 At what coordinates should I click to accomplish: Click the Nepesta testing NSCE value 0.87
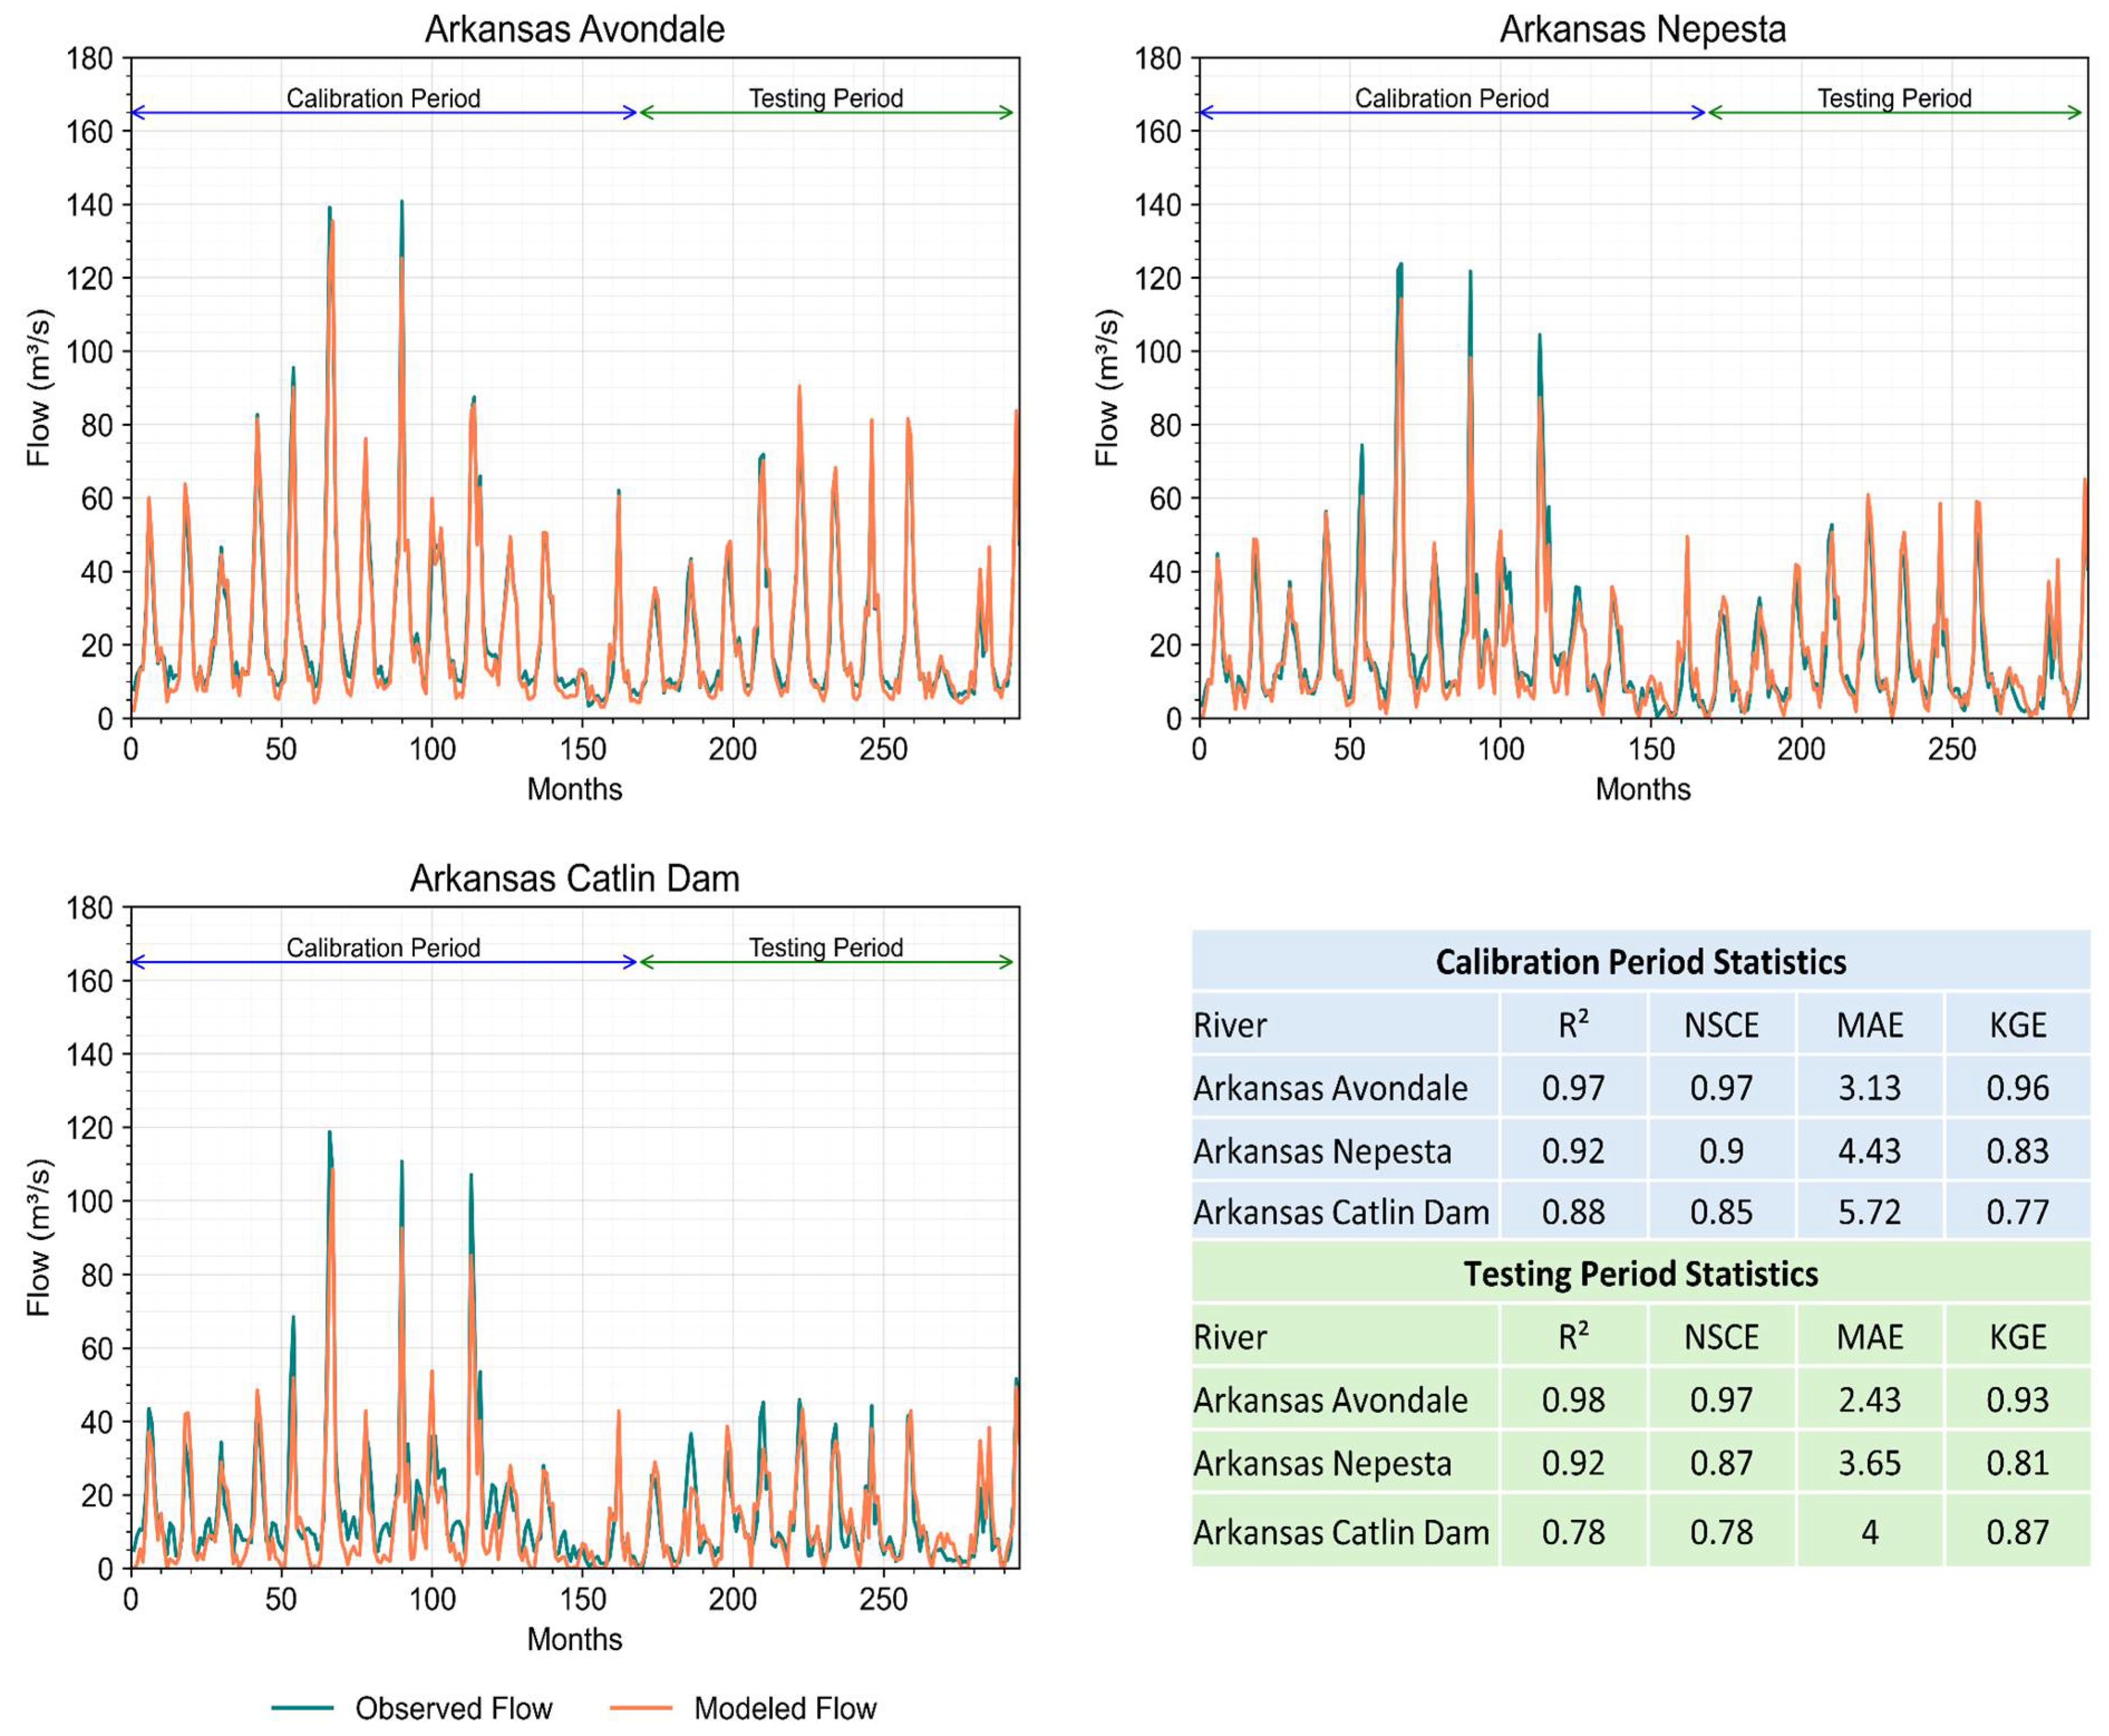[x=1721, y=1462]
